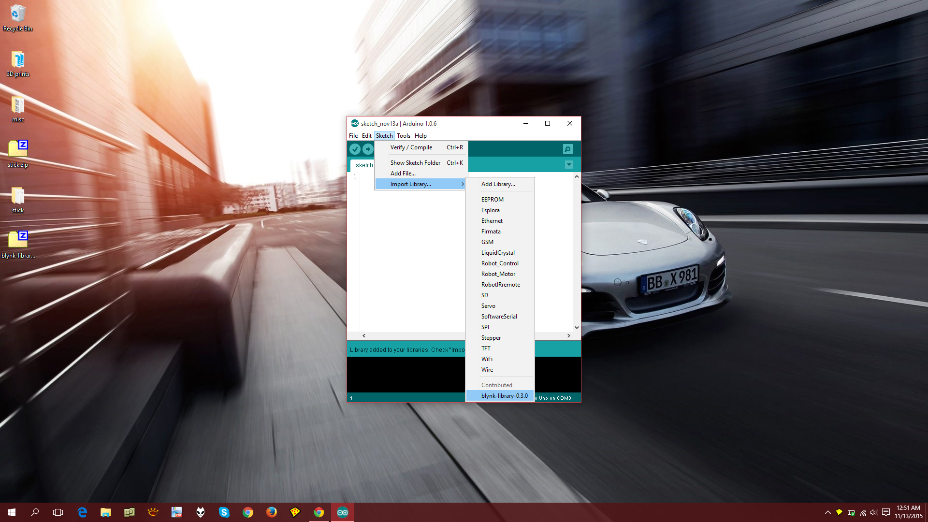Open Firefox from the taskbar
Image resolution: width=928 pixels, height=522 pixels.
tap(272, 512)
